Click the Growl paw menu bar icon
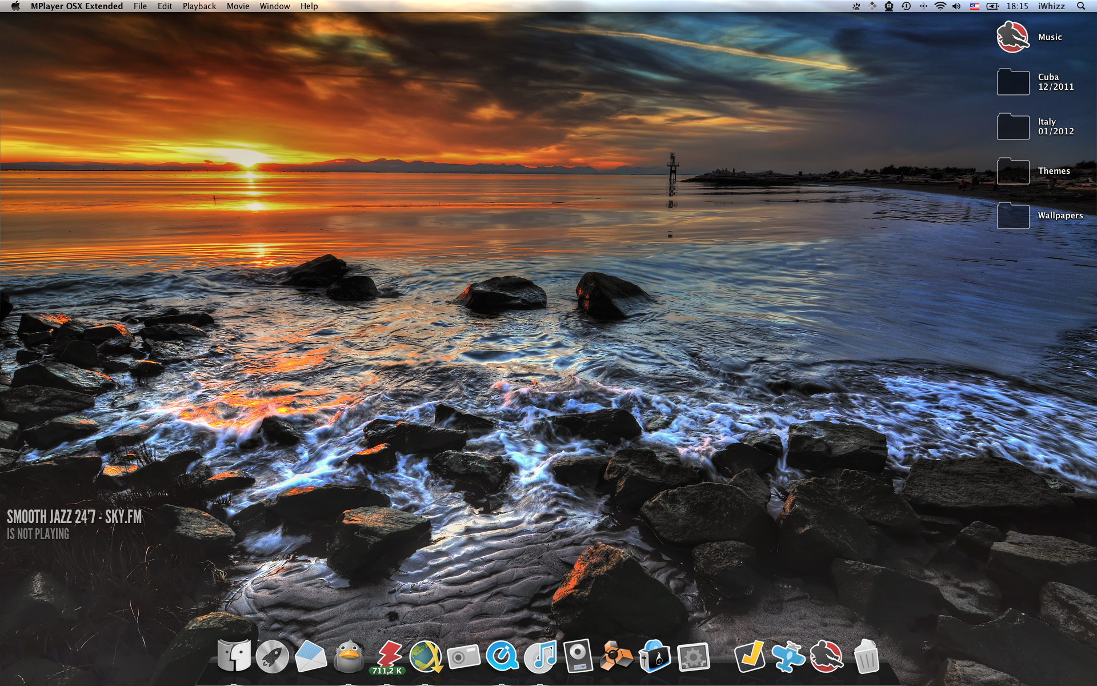The height and width of the screenshot is (686, 1097). coord(856,6)
